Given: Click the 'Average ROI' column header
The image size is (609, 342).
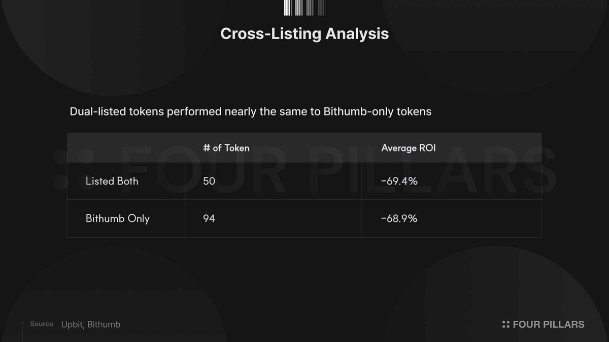Looking at the screenshot, I should (408, 148).
